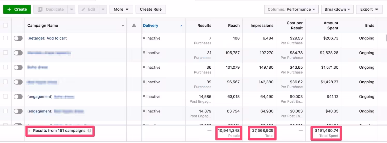Toggle on the campaign with 31 purchases
This screenshot has height=143, width=387.
click(x=18, y=53)
